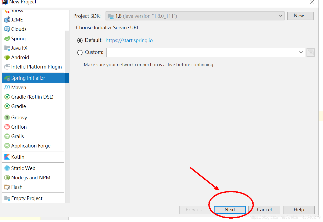Select the Flash label in list
The width and height of the screenshot is (323, 222).
[17, 187]
